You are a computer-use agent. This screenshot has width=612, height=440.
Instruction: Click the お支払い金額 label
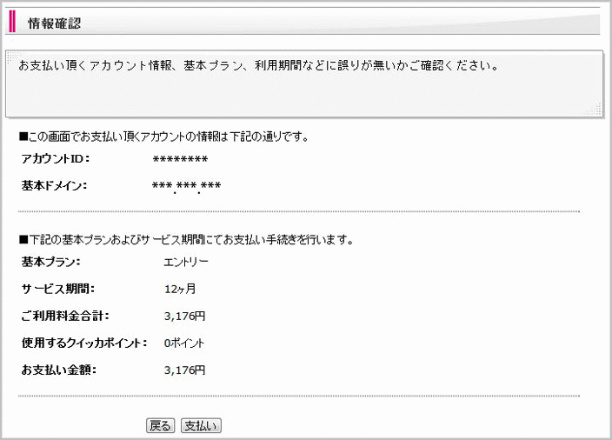point(59,370)
